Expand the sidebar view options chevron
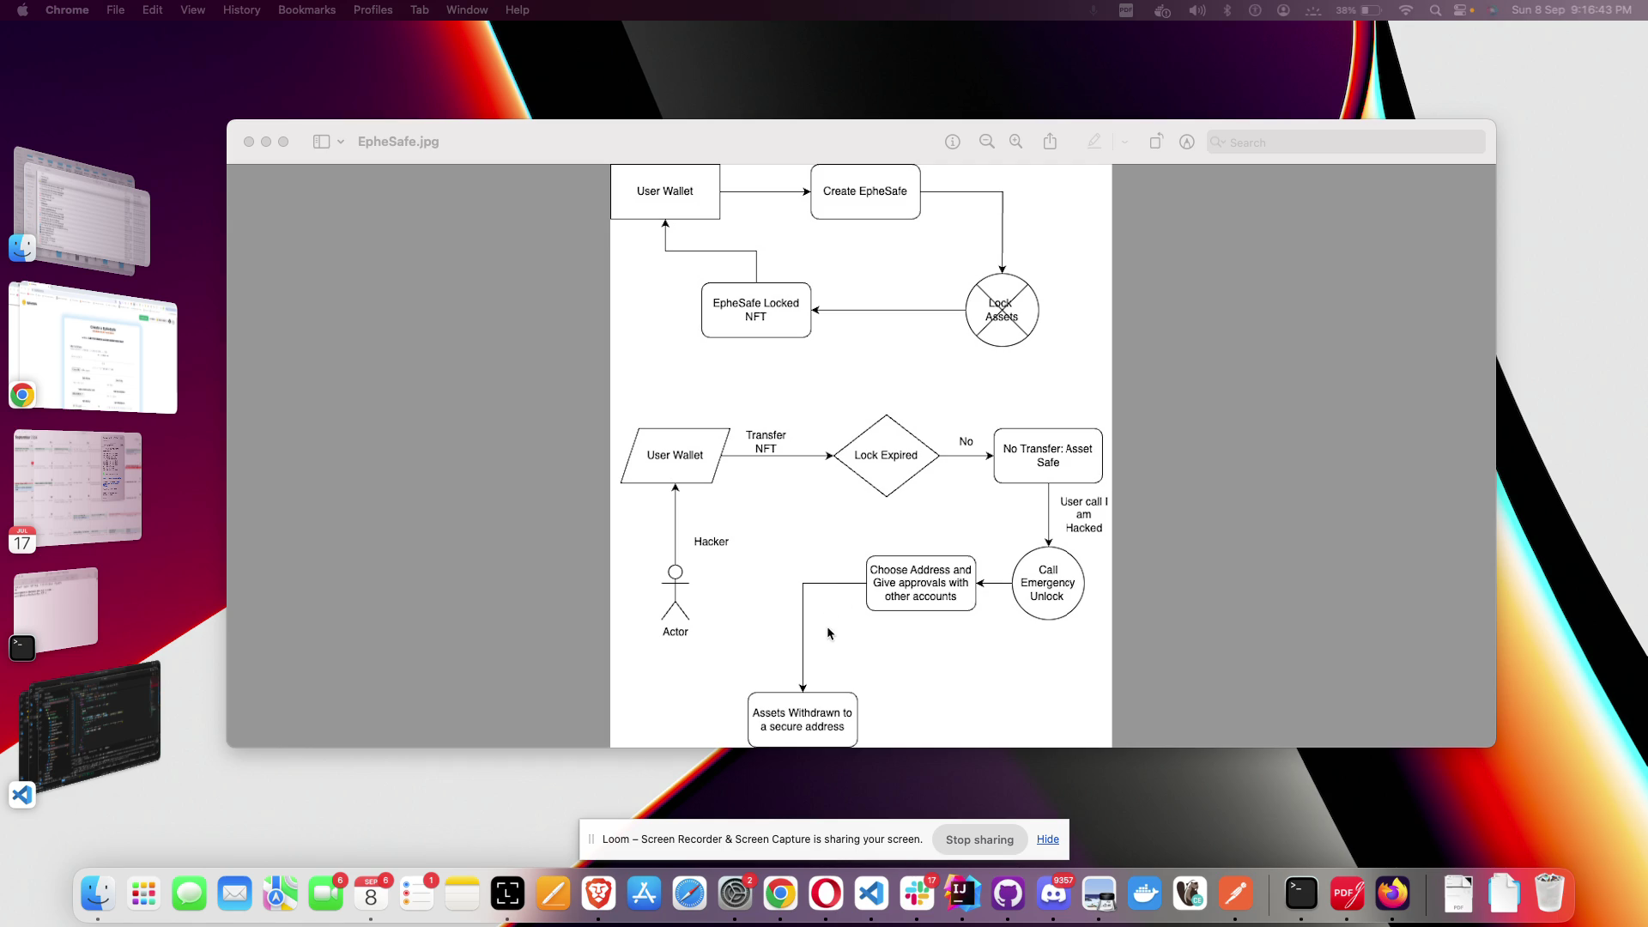1648x927 pixels. (341, 142)
